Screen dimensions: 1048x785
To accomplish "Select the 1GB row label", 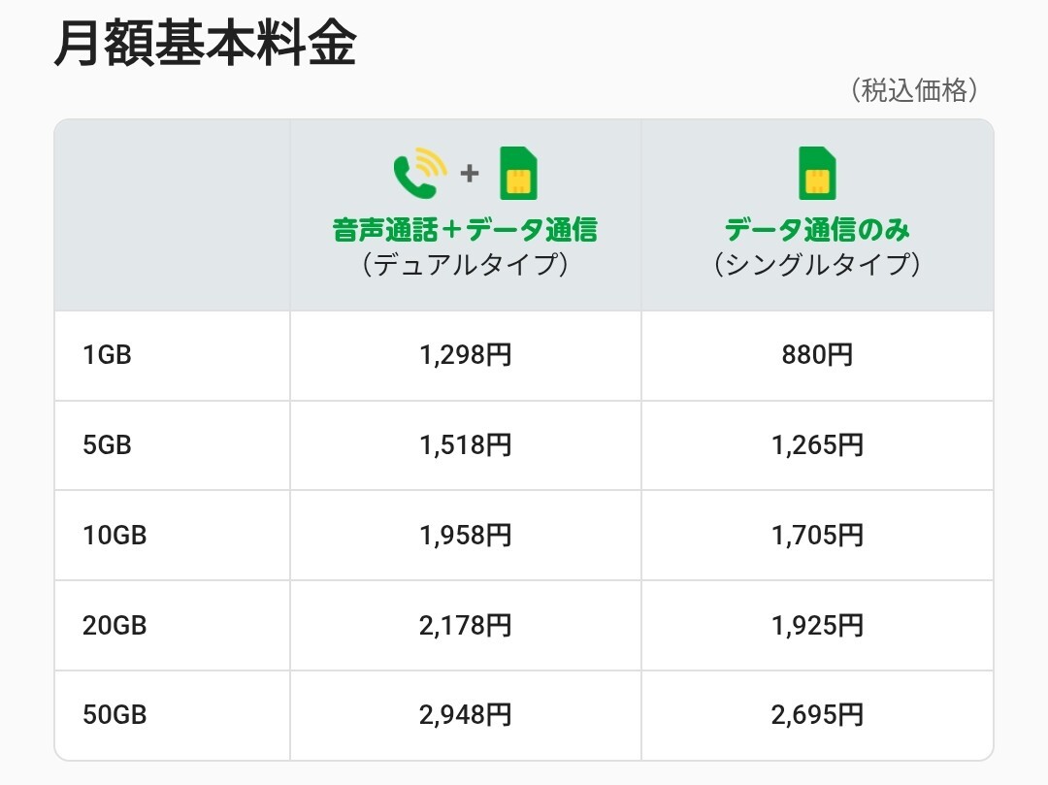I will coord(107,355).
